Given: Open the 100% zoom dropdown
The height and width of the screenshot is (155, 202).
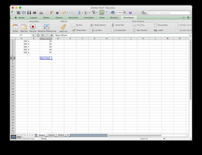Looking at the screenshot, I should (x=124, y=13).
